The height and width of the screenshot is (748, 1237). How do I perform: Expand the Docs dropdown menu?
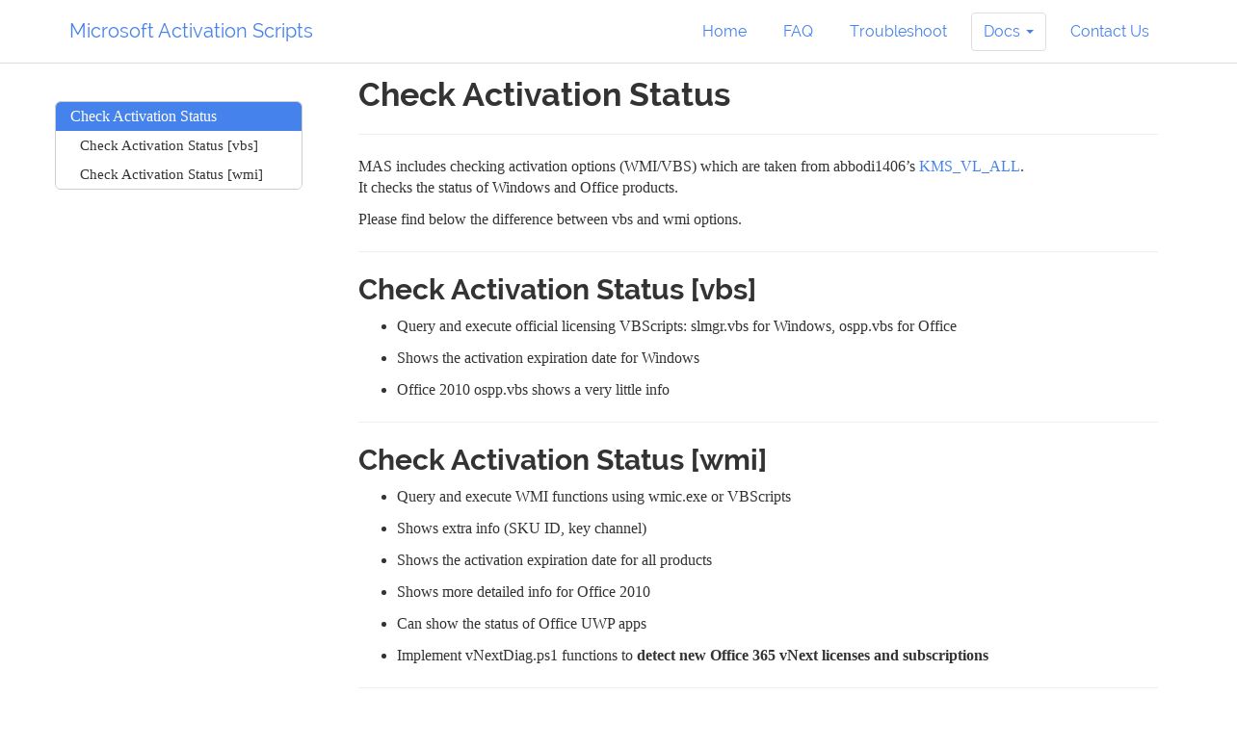(x=1009, y=32)
